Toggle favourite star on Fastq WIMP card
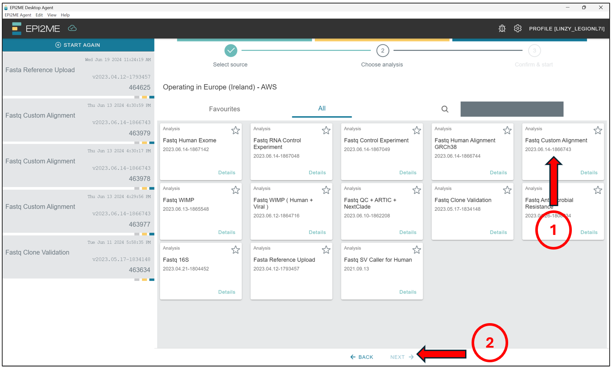This screenshot has height=367, width=611. coord(235,190)
